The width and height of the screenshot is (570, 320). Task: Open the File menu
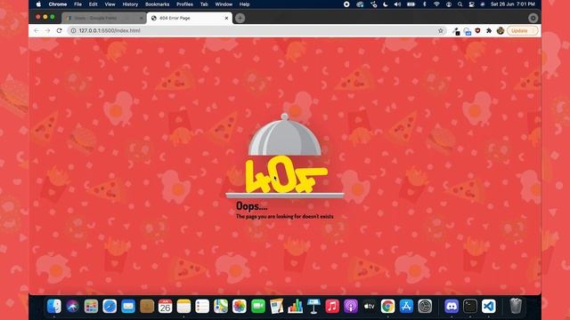tap(77, 4)
